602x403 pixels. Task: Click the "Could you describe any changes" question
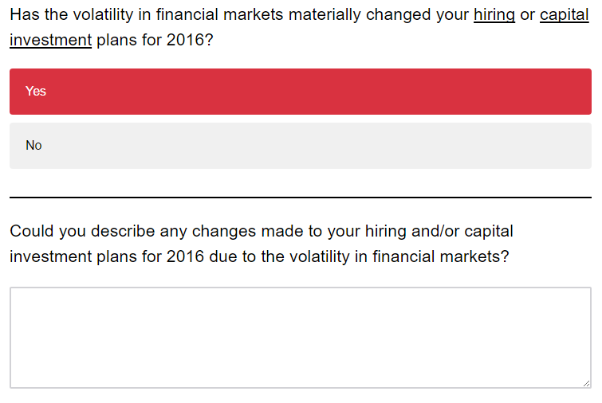pyautogui.click(x=261, y=244)
